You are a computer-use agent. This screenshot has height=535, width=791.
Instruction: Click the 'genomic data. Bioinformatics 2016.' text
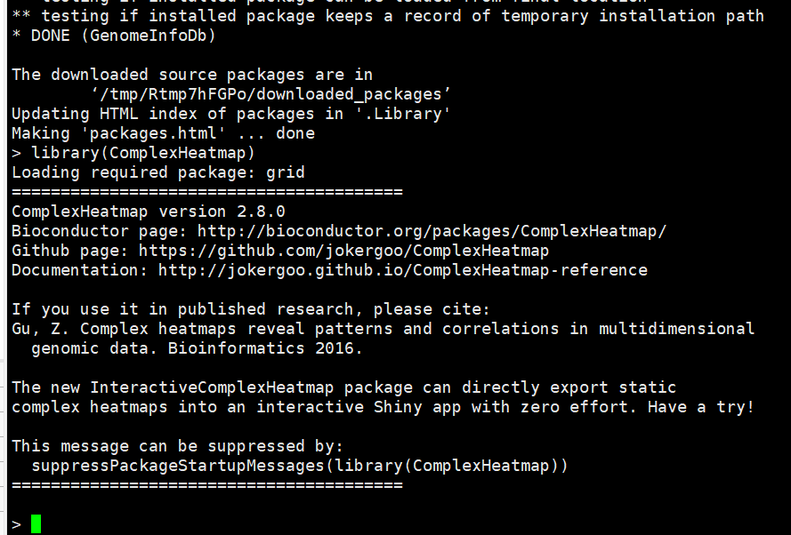[197, 348]
